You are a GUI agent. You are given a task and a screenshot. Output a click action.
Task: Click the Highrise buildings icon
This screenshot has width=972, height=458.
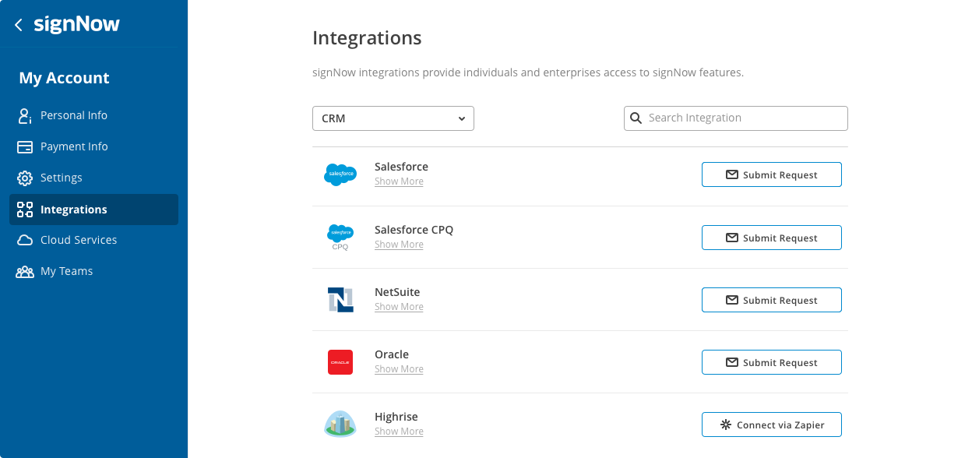[x=340, y=424]
